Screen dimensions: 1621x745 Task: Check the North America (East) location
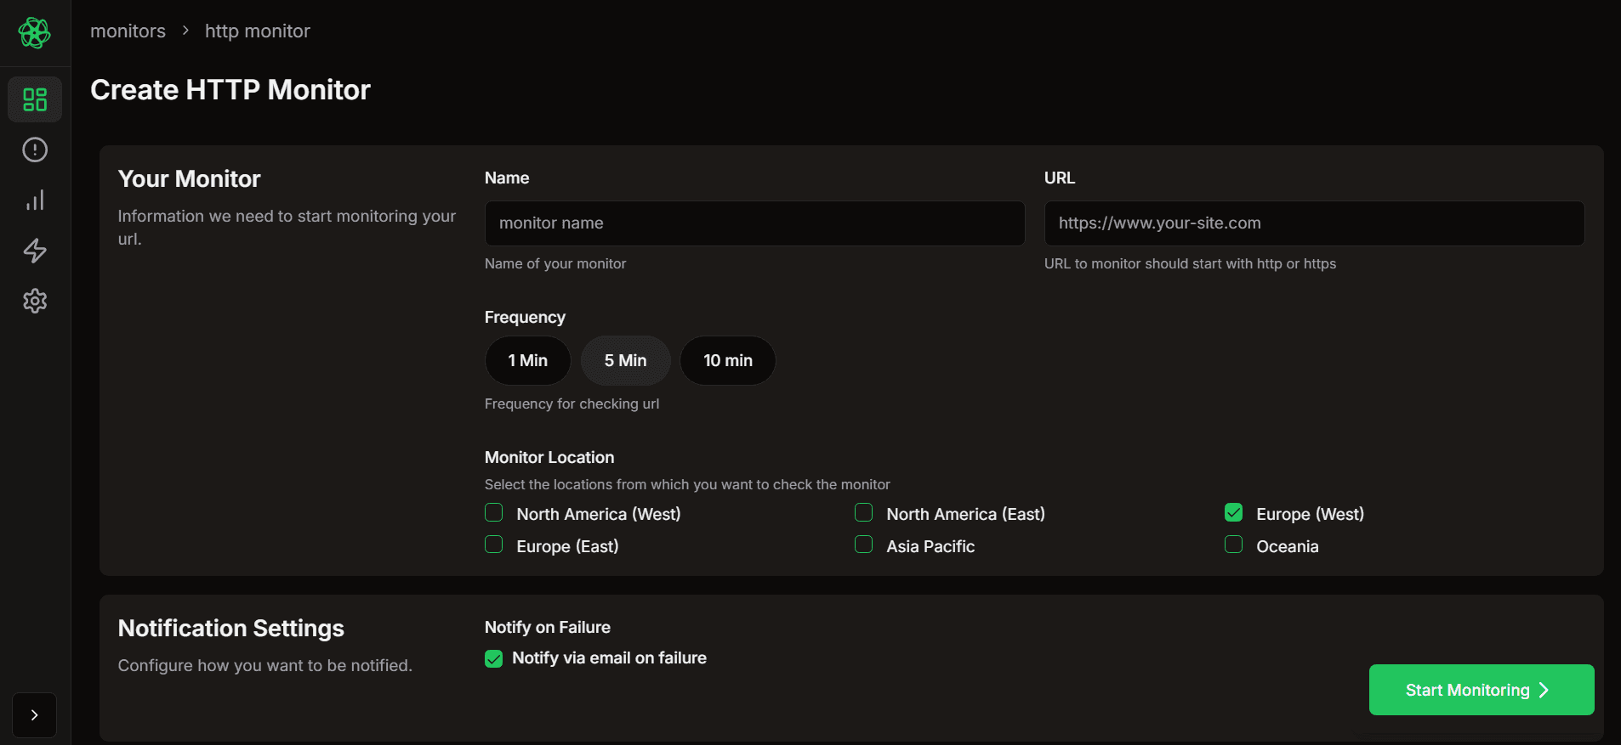pos(864,513)
